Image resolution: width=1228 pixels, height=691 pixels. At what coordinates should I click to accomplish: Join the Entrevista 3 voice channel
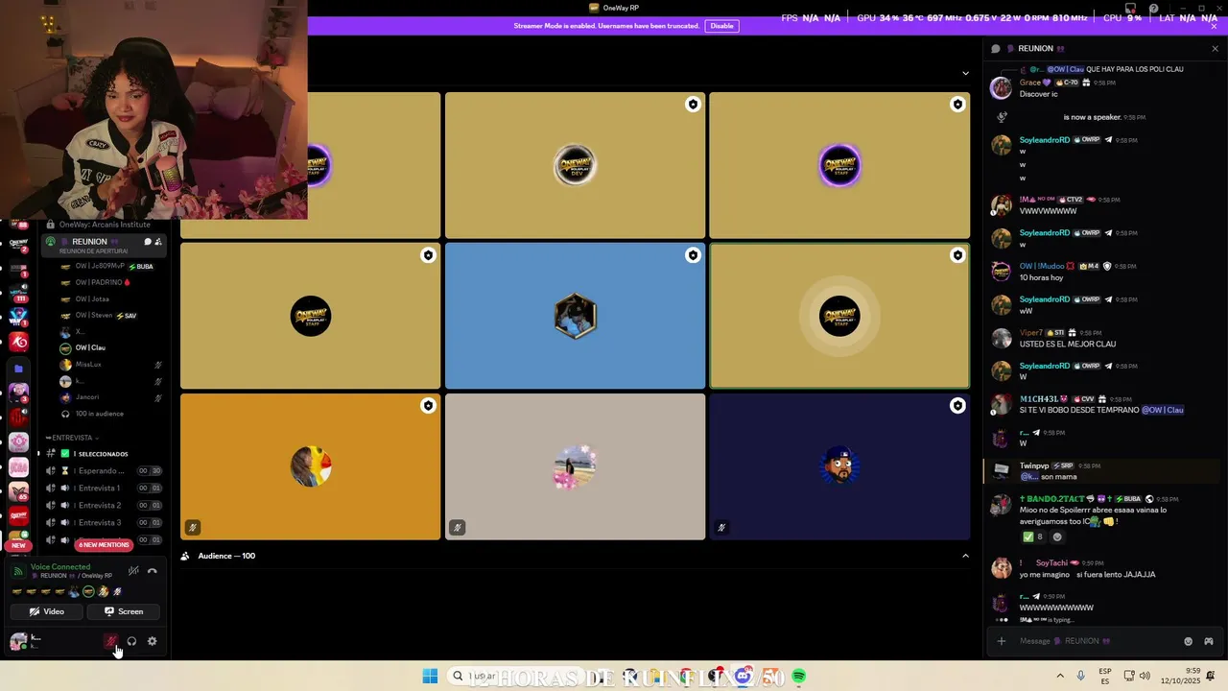point(104,523)
